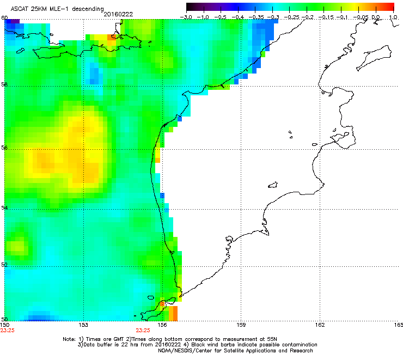The image size is (403, 354).
Task: Click the note line "3)Data buffer is 22 hrs"
Action: (x=197, y=345)
